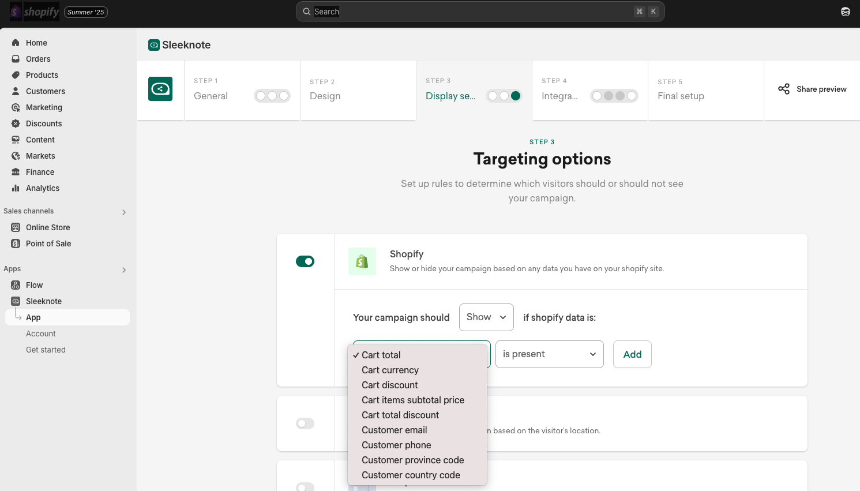The image size is (860, 491).
Task: Enable the visitor location targeting toggle
Action: click(305, 423)
